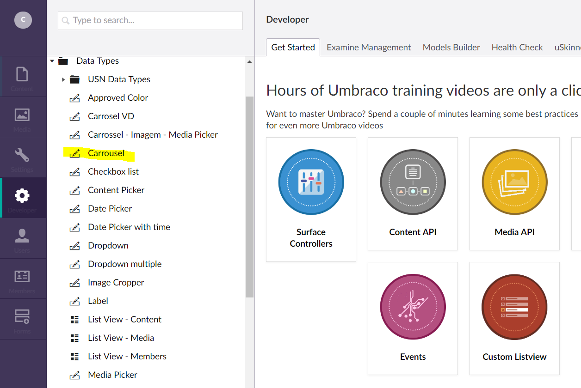Select the USN Data Types label
581x388 pixels.
[x=119, y=79]
